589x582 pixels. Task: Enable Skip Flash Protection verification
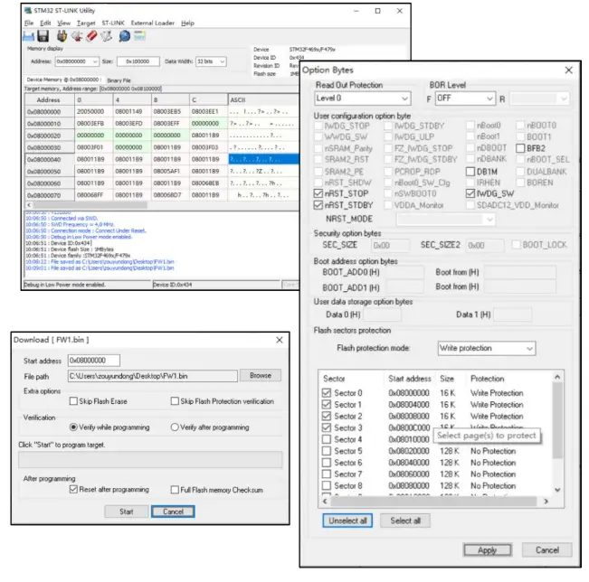point(175,401)
